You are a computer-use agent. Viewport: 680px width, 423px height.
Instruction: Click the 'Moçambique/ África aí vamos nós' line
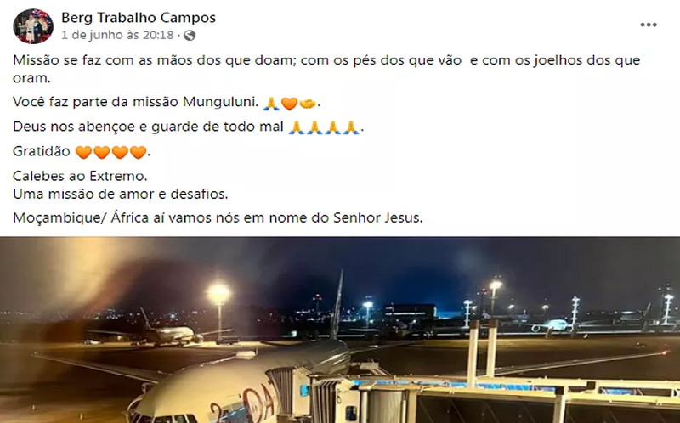coord(218,217)
